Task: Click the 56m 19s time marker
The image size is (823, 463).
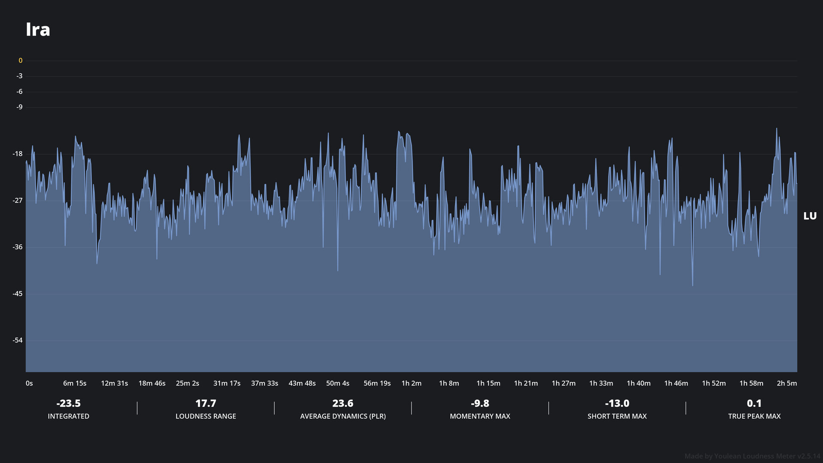Action: [377, 383]
